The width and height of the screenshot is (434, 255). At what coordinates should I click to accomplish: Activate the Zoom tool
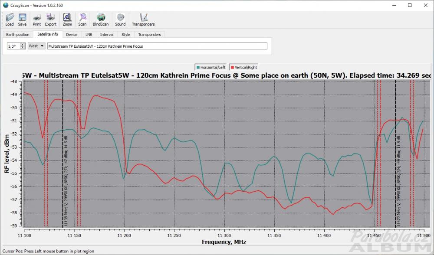click(67, 20)
